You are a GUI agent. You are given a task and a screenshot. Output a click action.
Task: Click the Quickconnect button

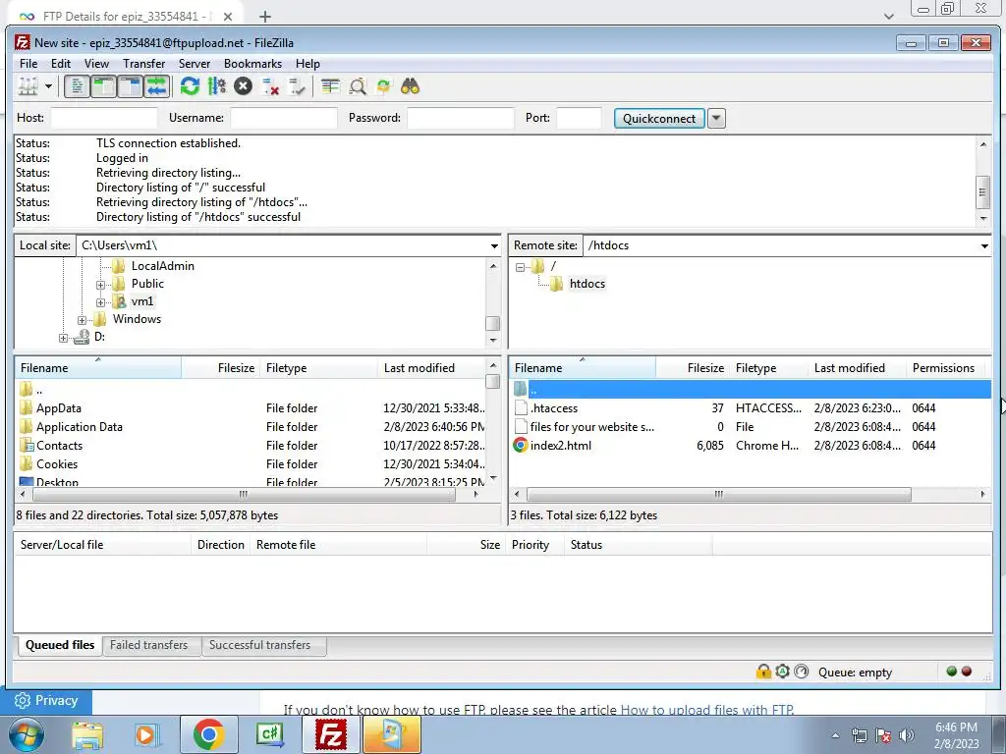coord(659,118)
